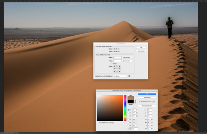Open the Höhe unit Zentimeter dropdown
Viewport: 207px width, 134px height.
click(x=127, y=61)
